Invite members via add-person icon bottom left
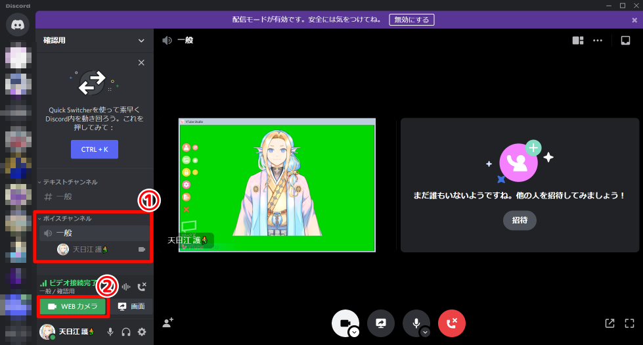 168,323
